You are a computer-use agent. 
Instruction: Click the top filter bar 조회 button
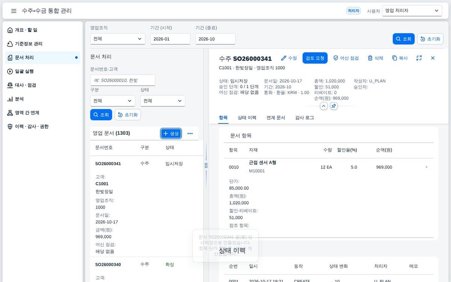point(404,39)
